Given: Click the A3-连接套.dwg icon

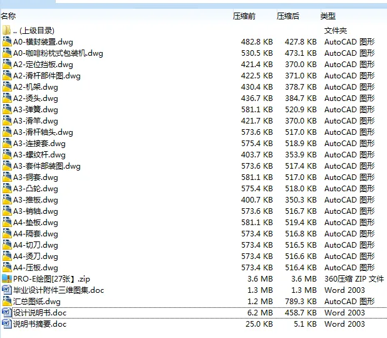Looking at the screenshot, I should (7, 144).
